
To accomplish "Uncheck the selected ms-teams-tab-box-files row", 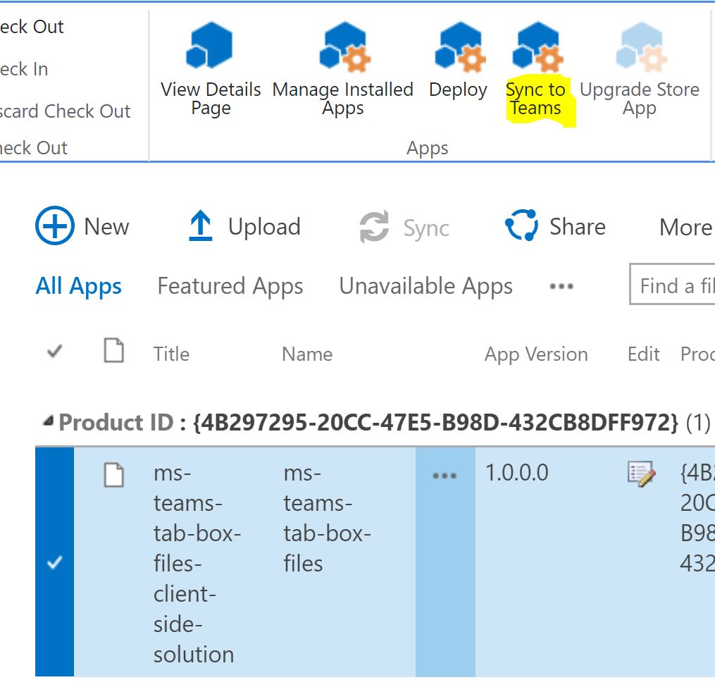I will (54, 563).
